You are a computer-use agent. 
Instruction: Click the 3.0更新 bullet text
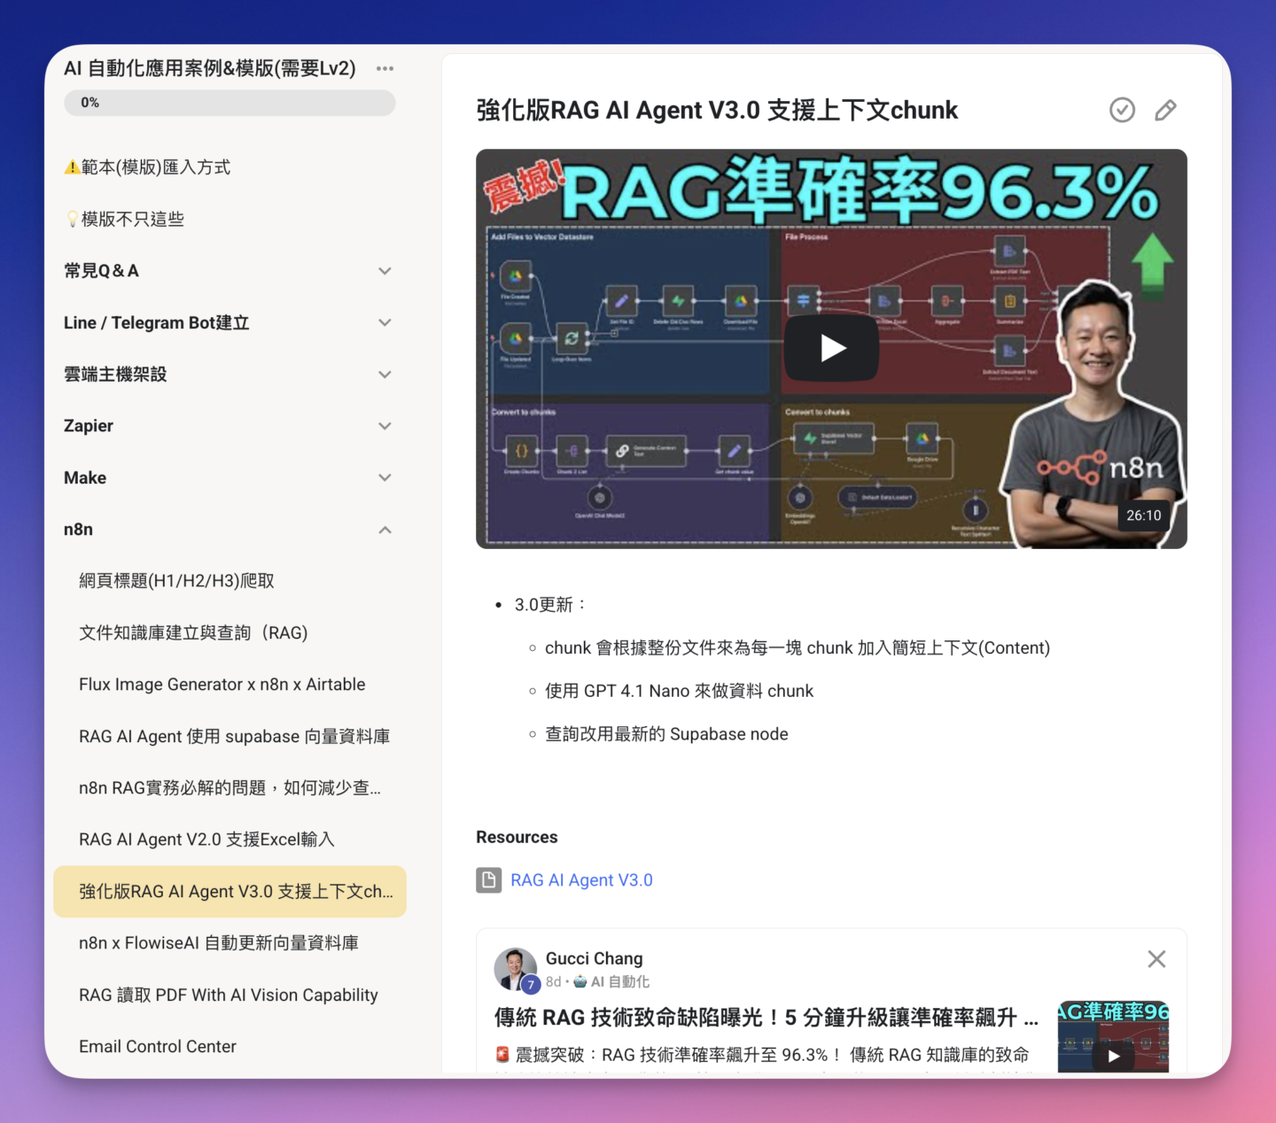(x=549, y=604)
